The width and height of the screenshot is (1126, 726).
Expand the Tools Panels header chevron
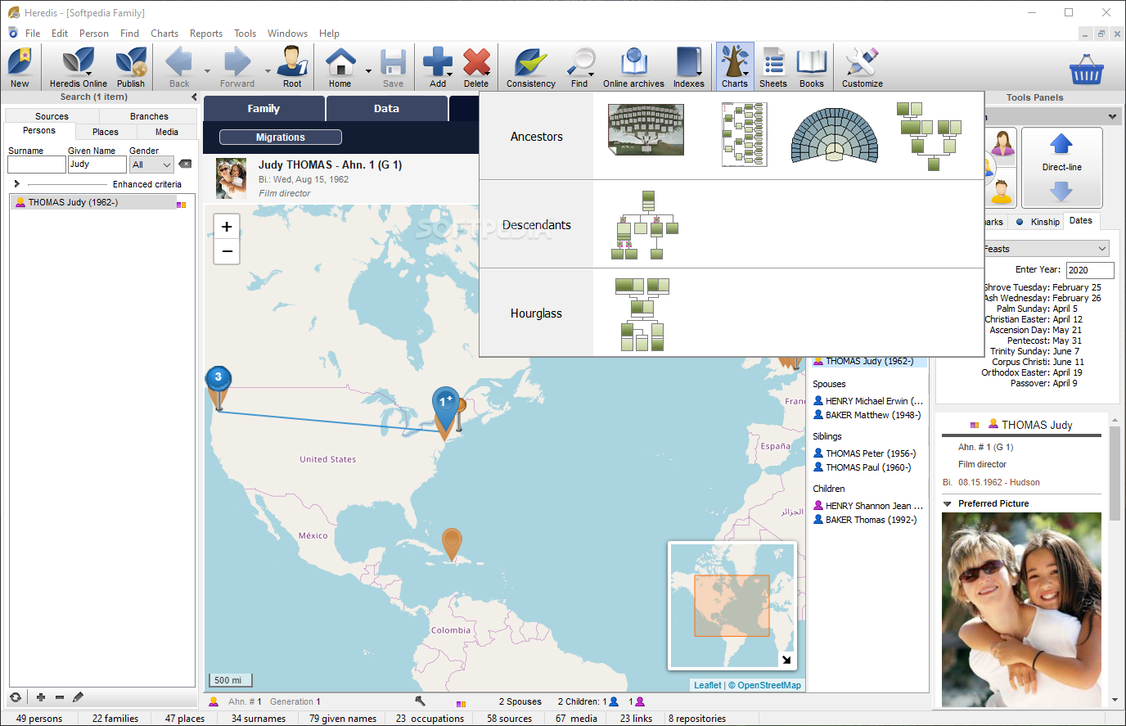click(1112, 117)
